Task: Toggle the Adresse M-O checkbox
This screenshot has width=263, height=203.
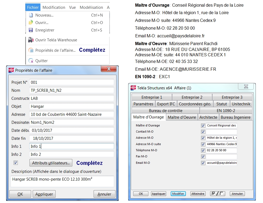Action: (203, 138)
